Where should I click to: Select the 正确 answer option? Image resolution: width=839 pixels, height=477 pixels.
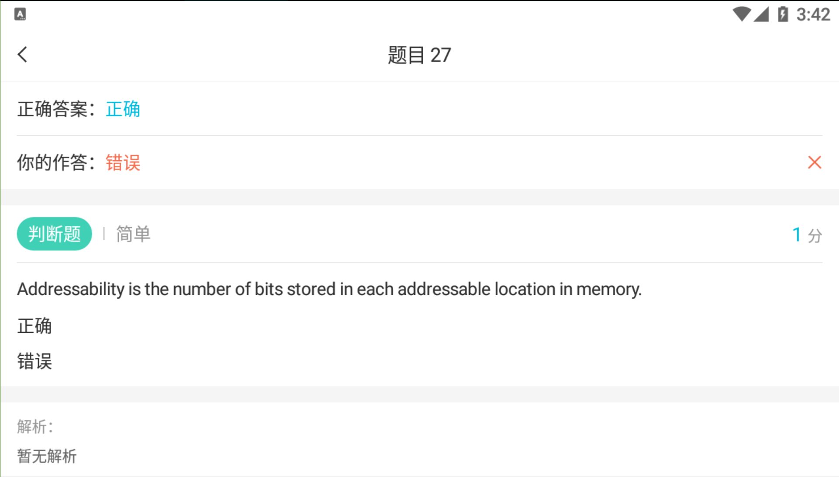[x=35, y=326]
